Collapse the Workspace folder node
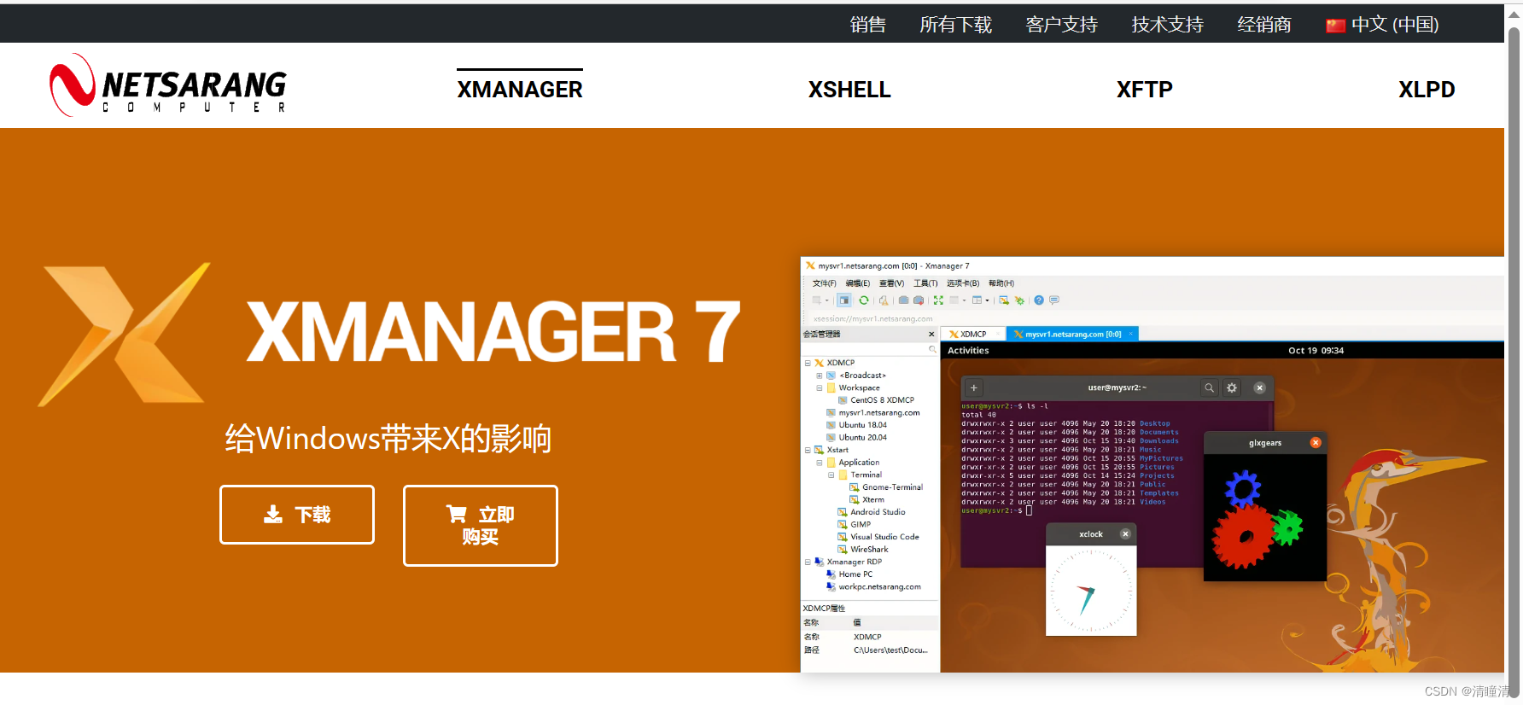This screenshot has height=705, width=1523. coord(820,387)
